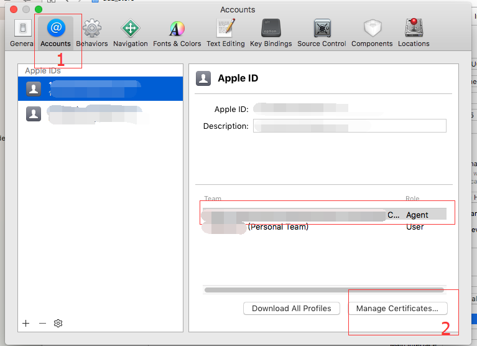The height and width of the screenshot is (346, 477).
Task: Click the Role column header
Action: pyautogui.click(x=412, y=199)
